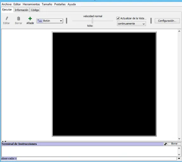182x162 pixels.
Task: Click the up arrow of the view scrollbar
Action: [179, 31]
